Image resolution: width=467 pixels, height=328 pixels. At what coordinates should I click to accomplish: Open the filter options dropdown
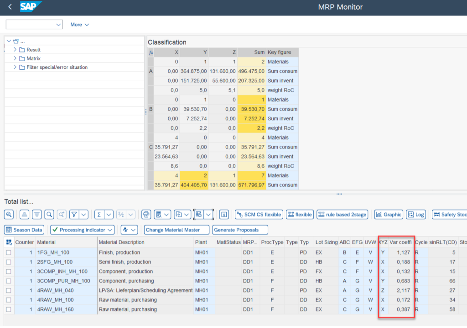pos(84,214)
